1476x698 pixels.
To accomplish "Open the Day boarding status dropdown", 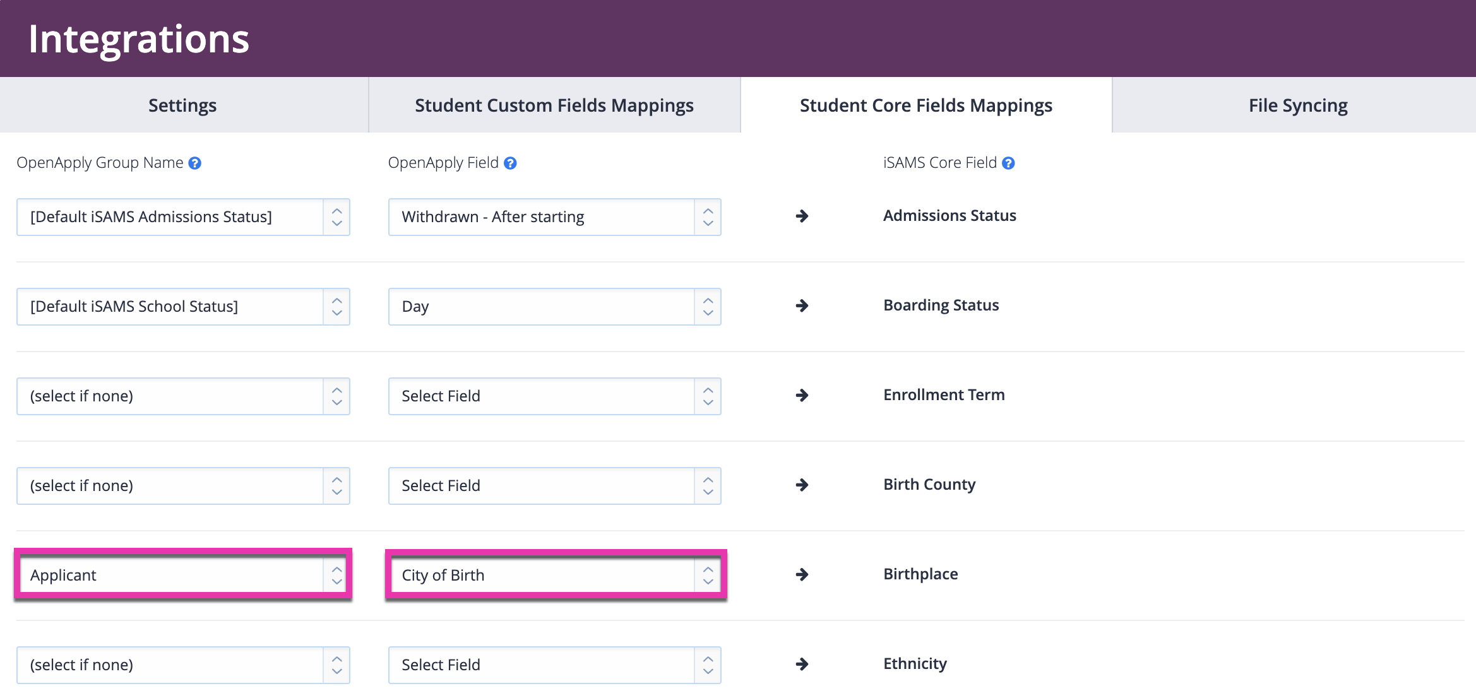I will 554,307.
